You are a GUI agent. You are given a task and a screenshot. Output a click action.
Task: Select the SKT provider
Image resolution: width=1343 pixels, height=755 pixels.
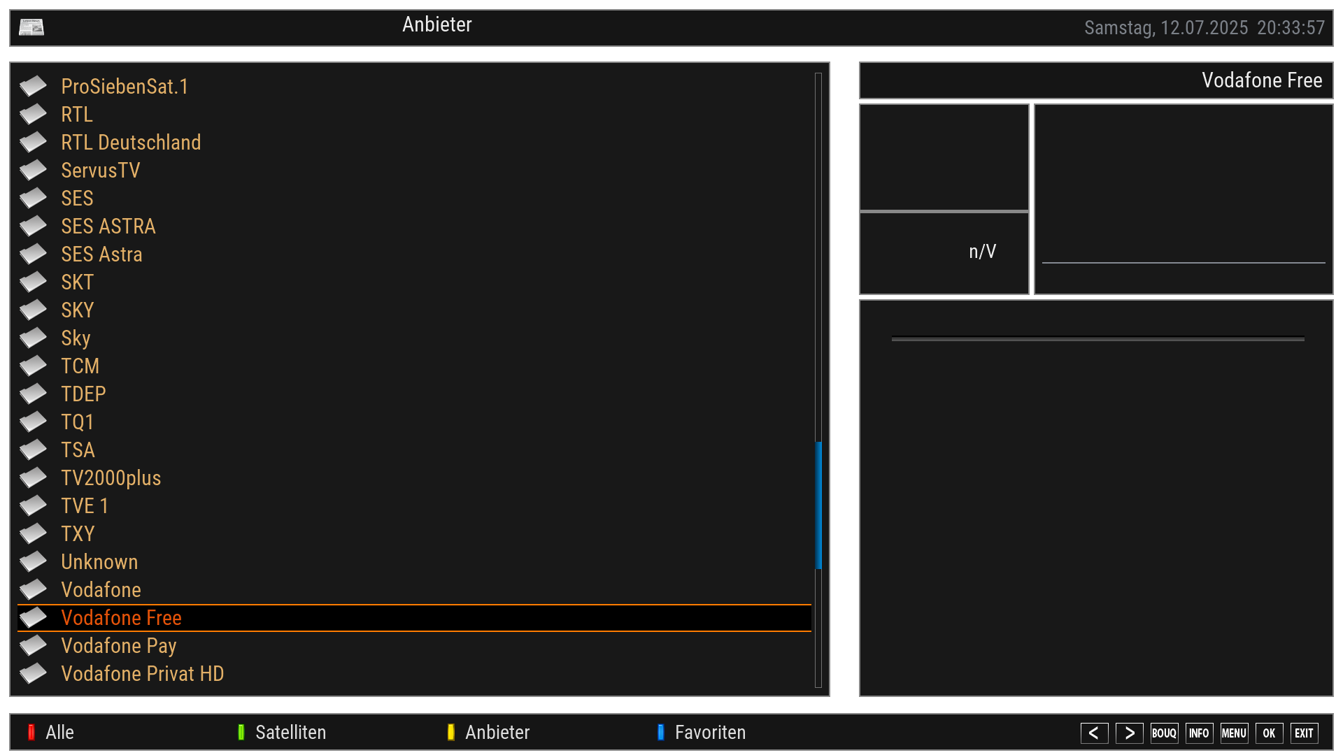(414, 282)
